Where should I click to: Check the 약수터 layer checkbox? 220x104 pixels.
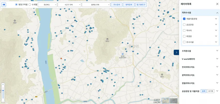184,31
